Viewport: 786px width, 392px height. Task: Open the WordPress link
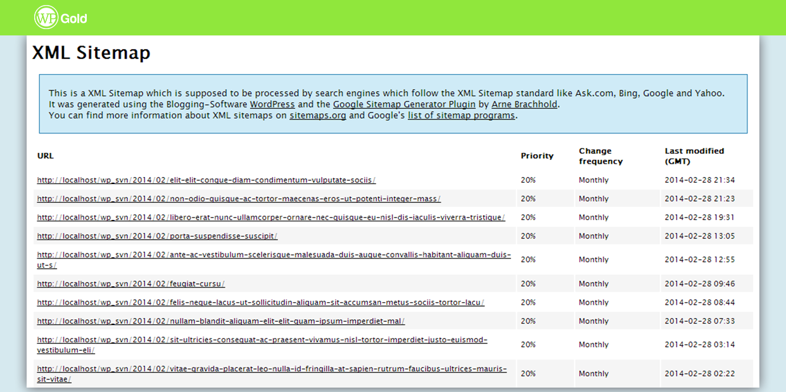click(x=272, y=104)
